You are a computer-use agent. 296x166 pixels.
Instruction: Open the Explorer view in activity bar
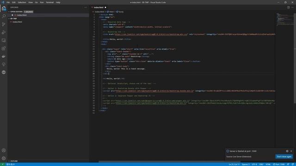[4, 8]
